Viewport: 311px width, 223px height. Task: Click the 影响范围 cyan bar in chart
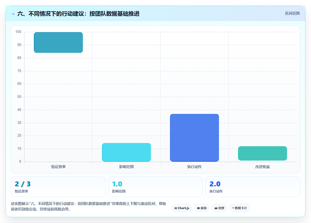(126, 152)
